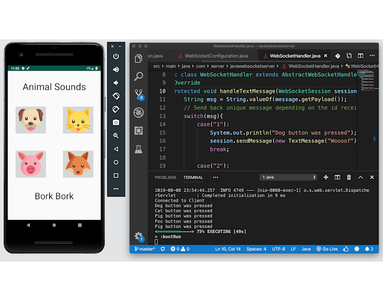The height and width of the screenshot is (301, 383).
Task: Tap the dog button in the app
Action: coord(31,120)
